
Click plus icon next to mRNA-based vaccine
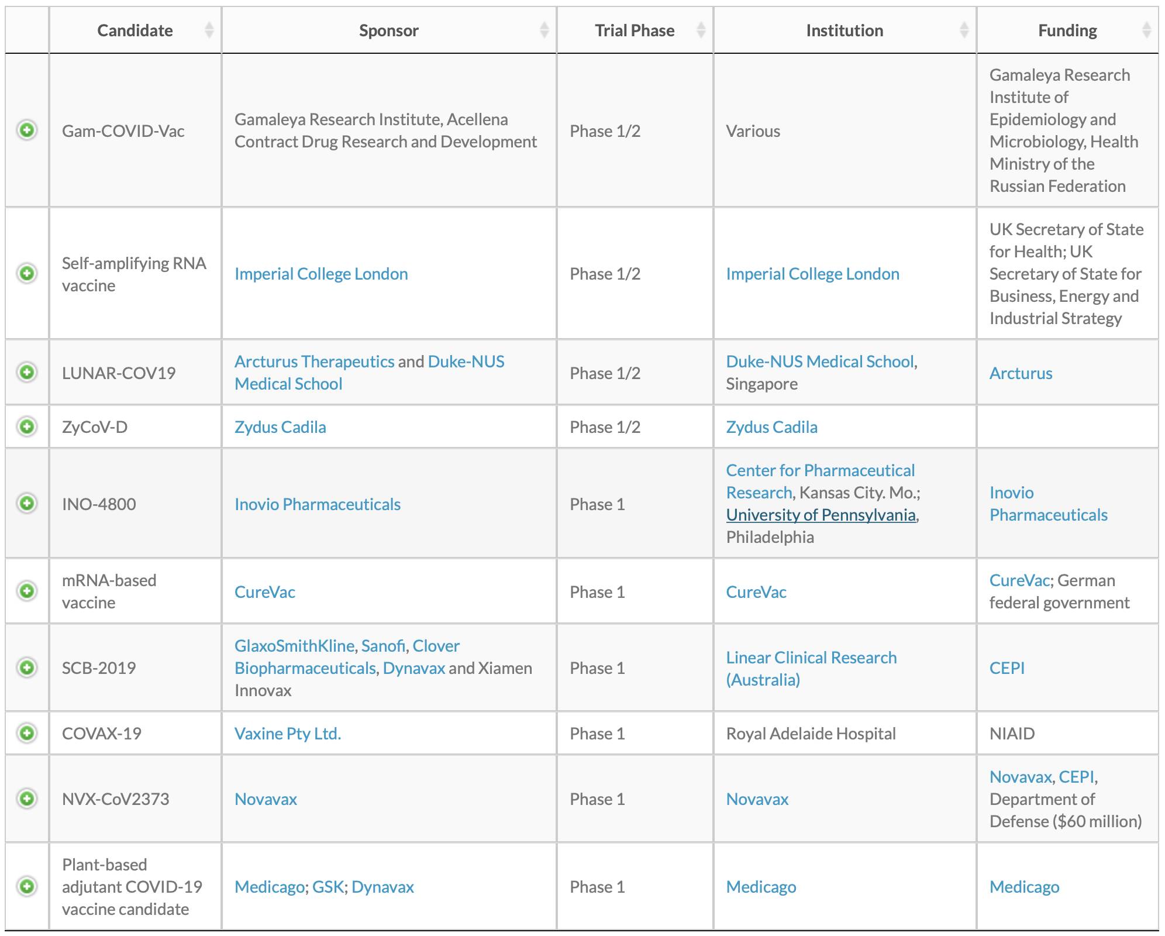[27, 591]
